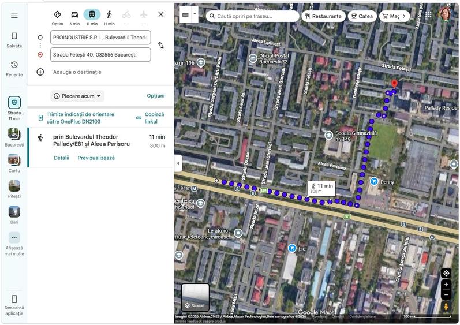The height and width of the screenshot is (325, 460).
Task: Open Bari recent thumbnail
Action: point(14,215)
